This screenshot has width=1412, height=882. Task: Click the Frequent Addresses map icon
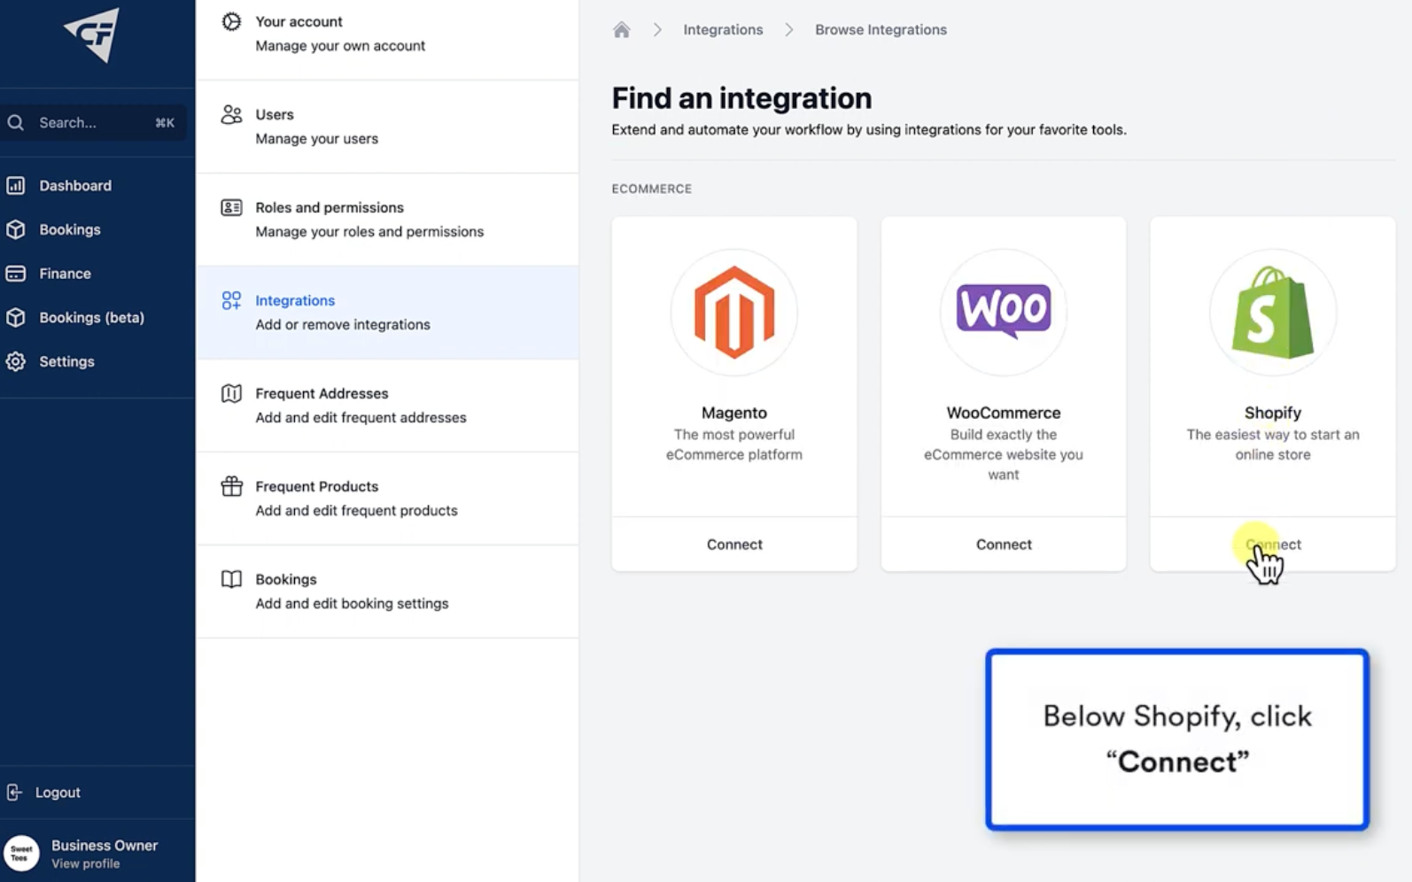click(231, 393)
